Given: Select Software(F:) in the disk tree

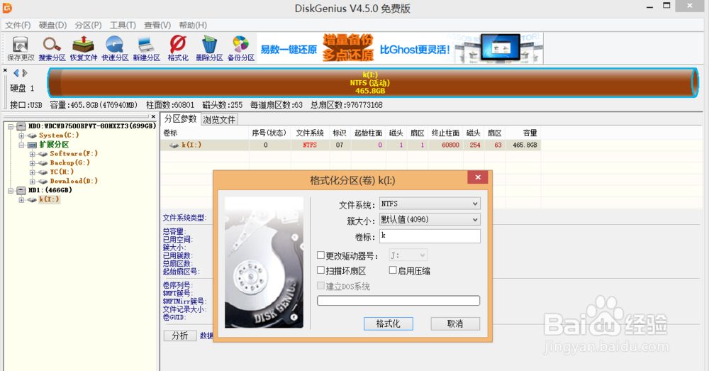Looking at the screenshot, I should click(74, 154).
